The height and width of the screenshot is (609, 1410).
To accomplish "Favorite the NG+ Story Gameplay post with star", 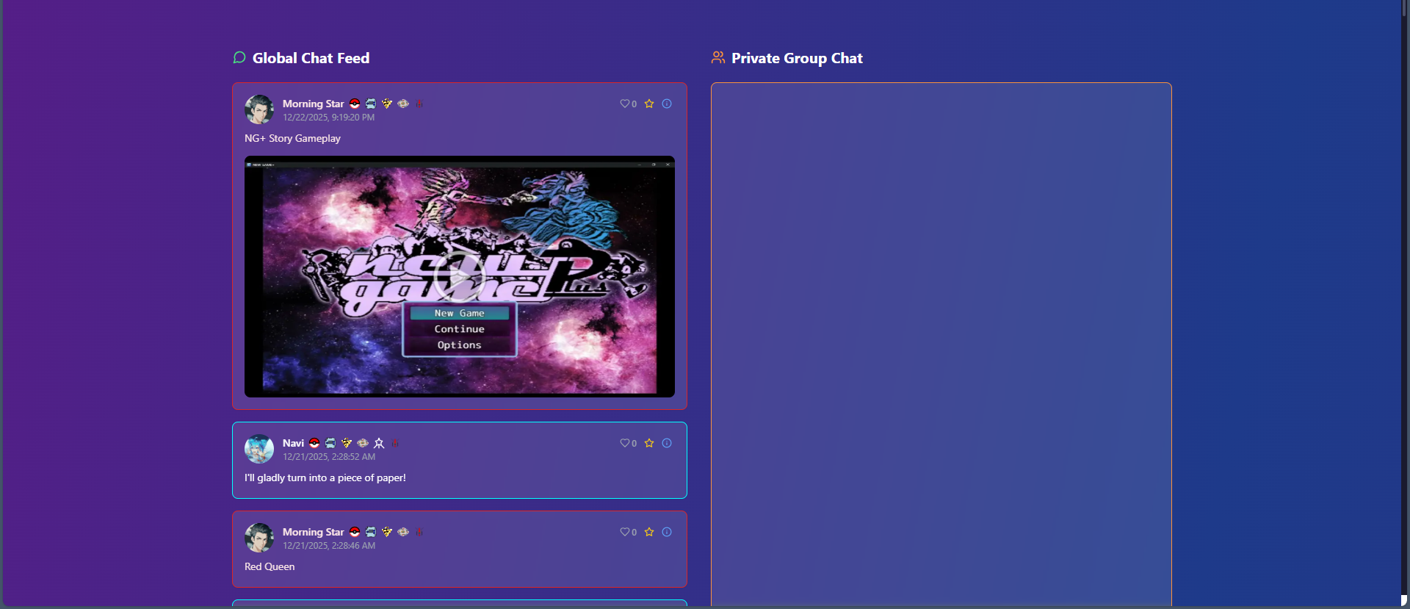I will [x=649, y=104].
